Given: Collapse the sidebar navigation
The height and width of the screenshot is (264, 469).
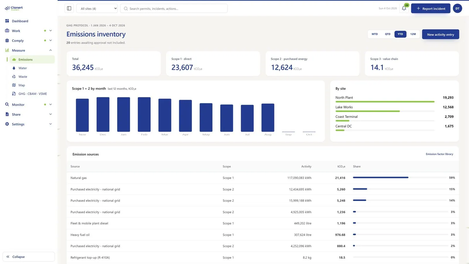Looking at the screenshot, I should (x=29, y=257).
